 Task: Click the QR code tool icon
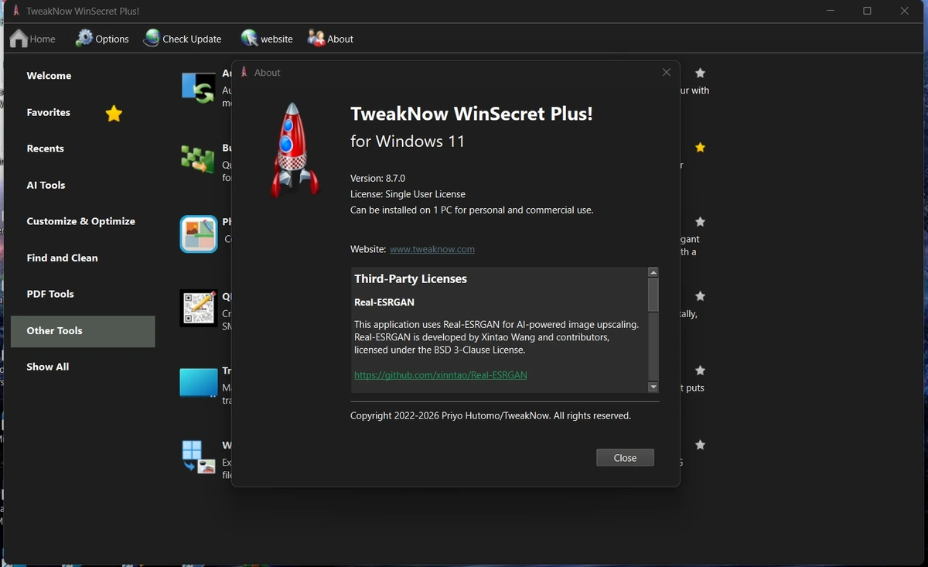pos(198,308)
